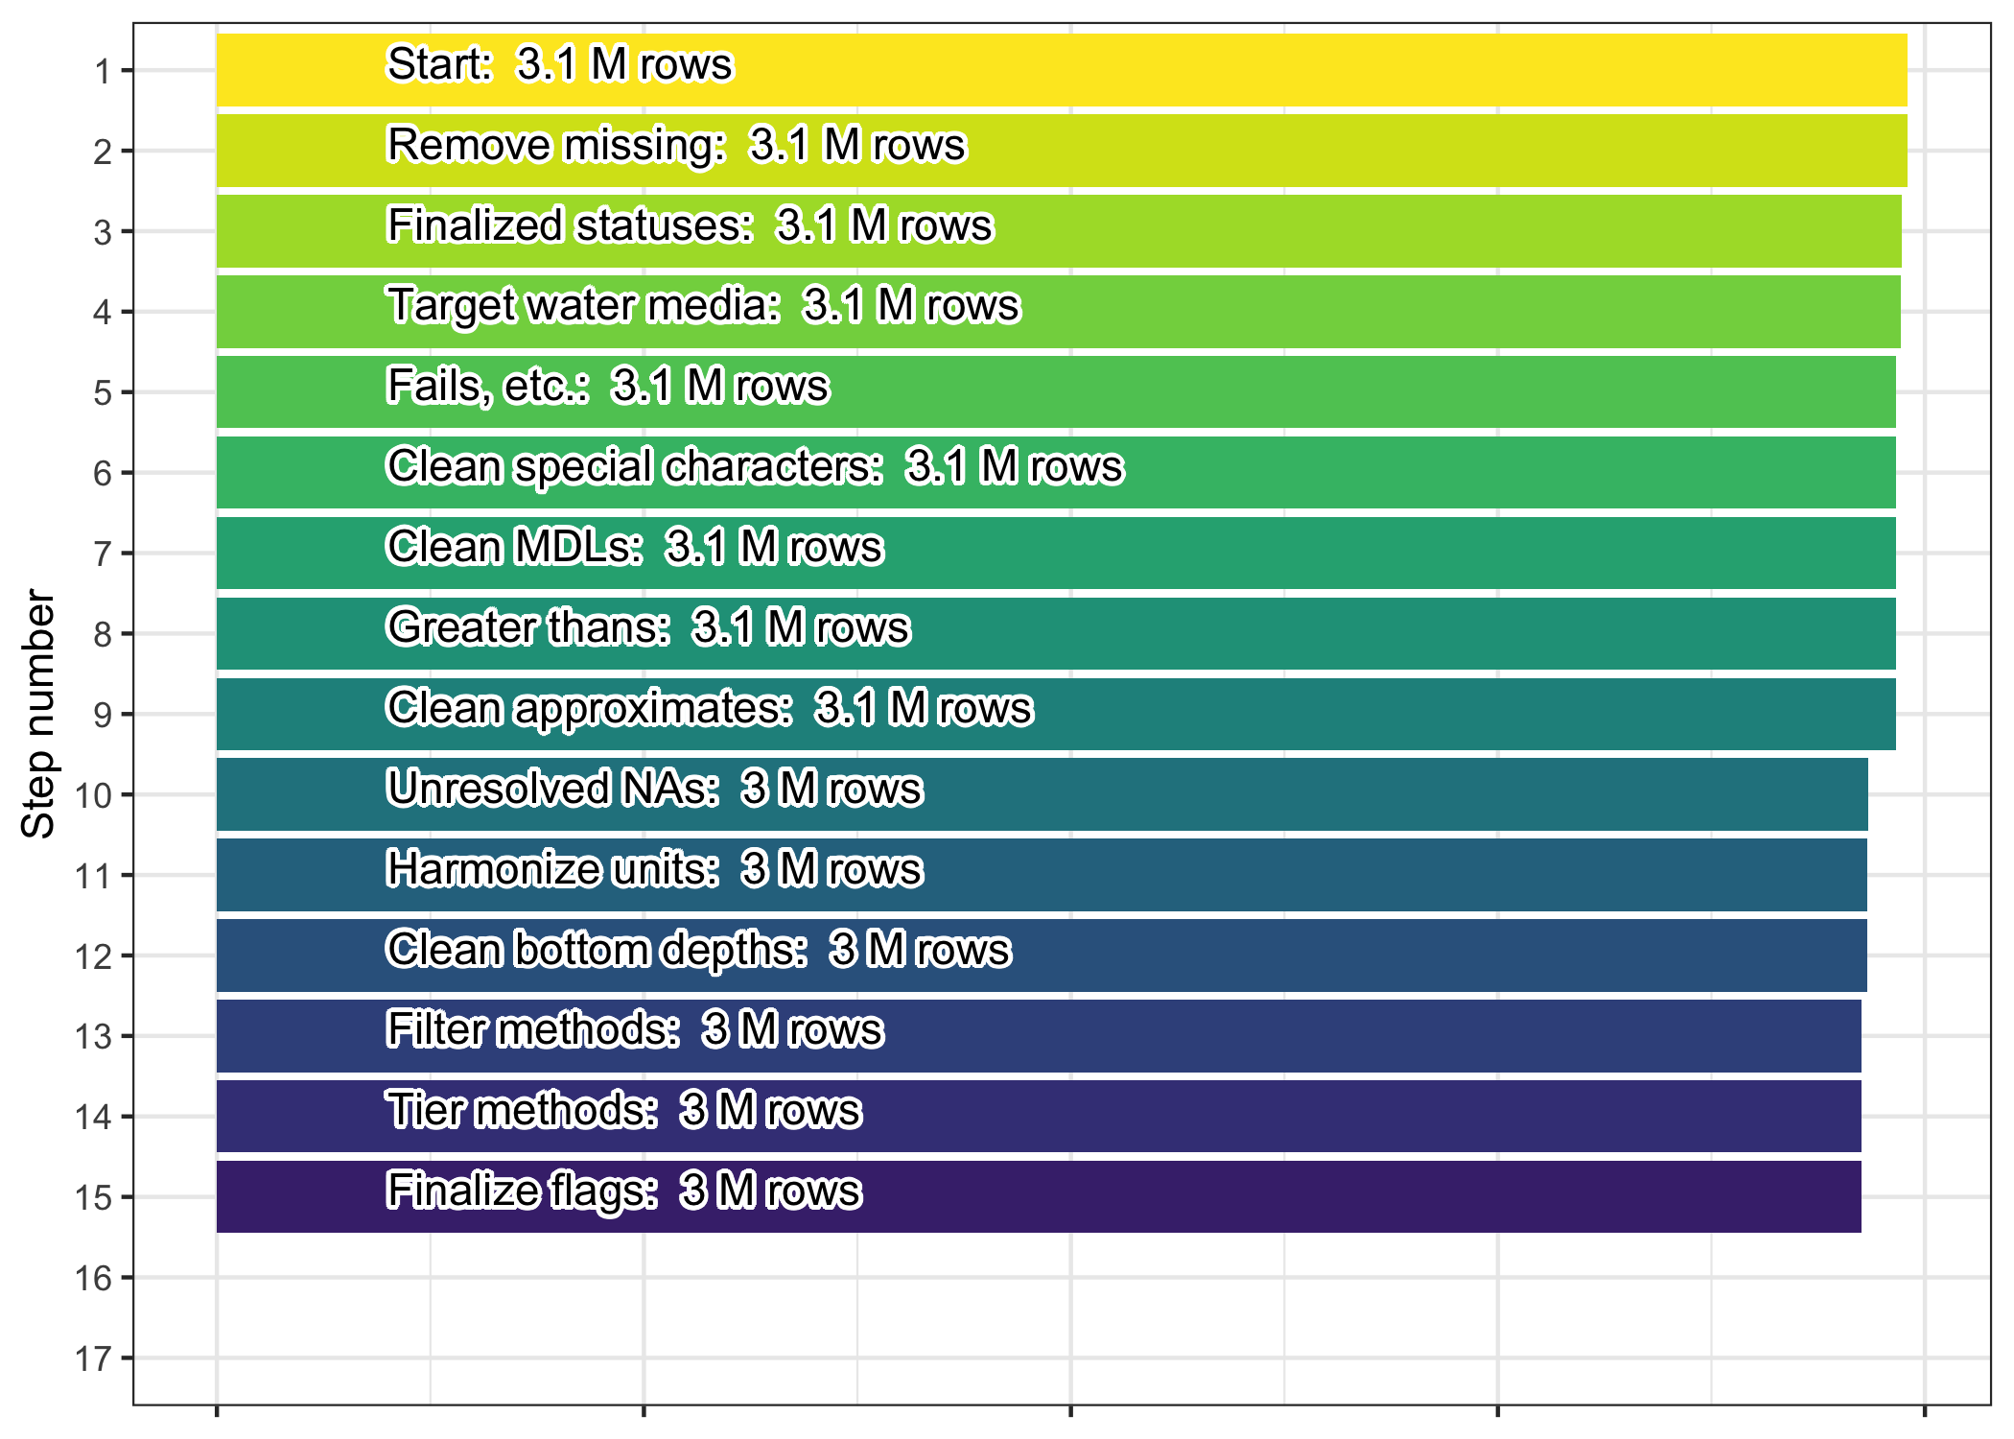Select the Remove missing bar
The image size is (2014, 1439).
(x=1062, y=151)
